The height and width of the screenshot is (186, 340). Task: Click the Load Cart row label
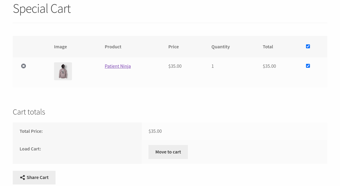click(30, 149)
